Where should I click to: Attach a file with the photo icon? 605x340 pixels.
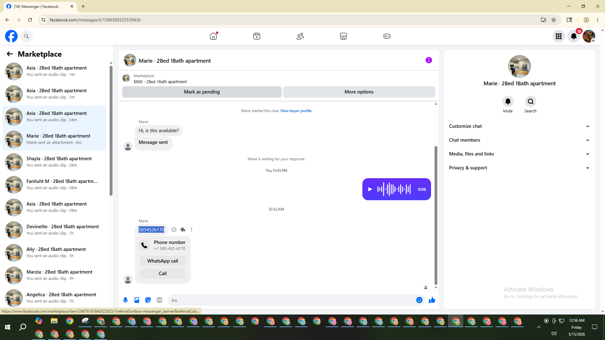tap(137, 300)
